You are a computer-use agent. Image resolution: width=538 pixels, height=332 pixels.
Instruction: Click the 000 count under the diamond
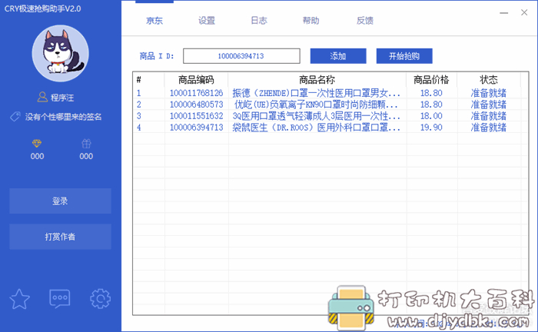pos(37,157)
